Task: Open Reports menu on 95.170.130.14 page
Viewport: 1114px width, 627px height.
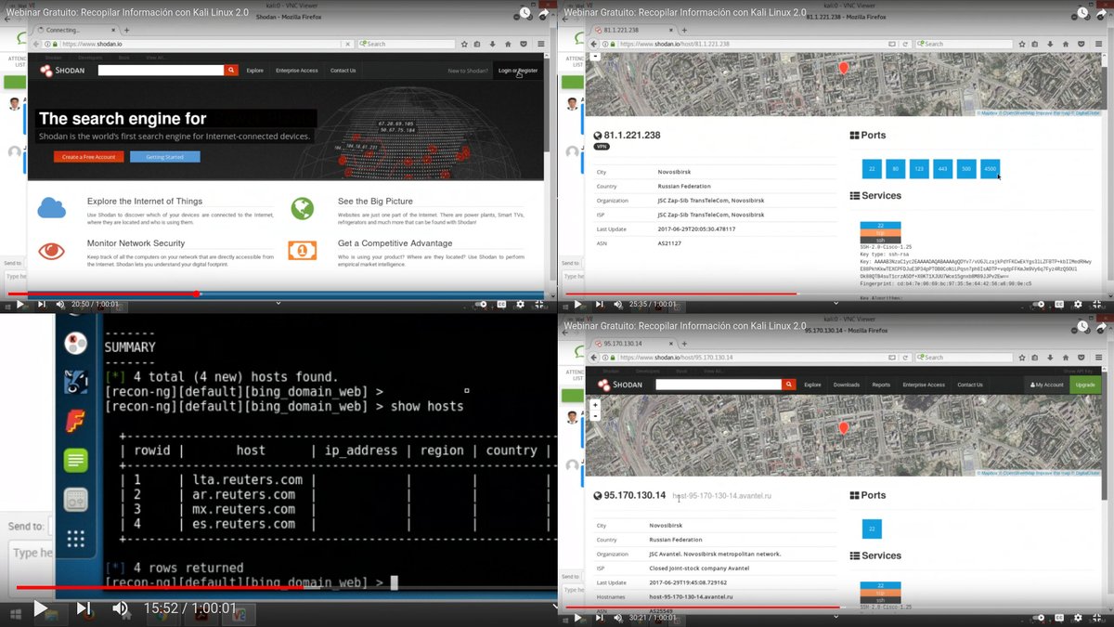Action: pos(881,385)
